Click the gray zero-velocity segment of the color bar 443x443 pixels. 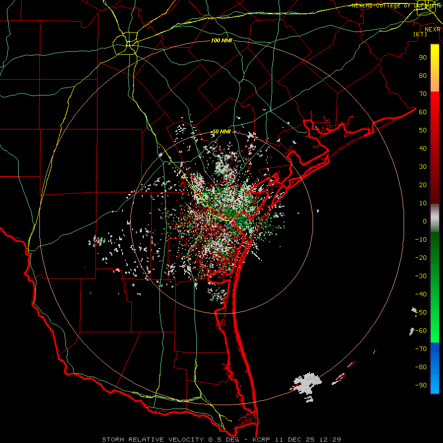pos(435,218)
